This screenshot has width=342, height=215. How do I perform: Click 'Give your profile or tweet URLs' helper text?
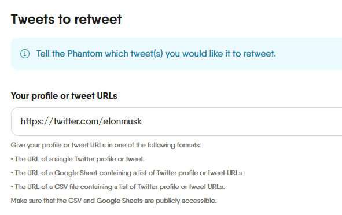[106, 145]
